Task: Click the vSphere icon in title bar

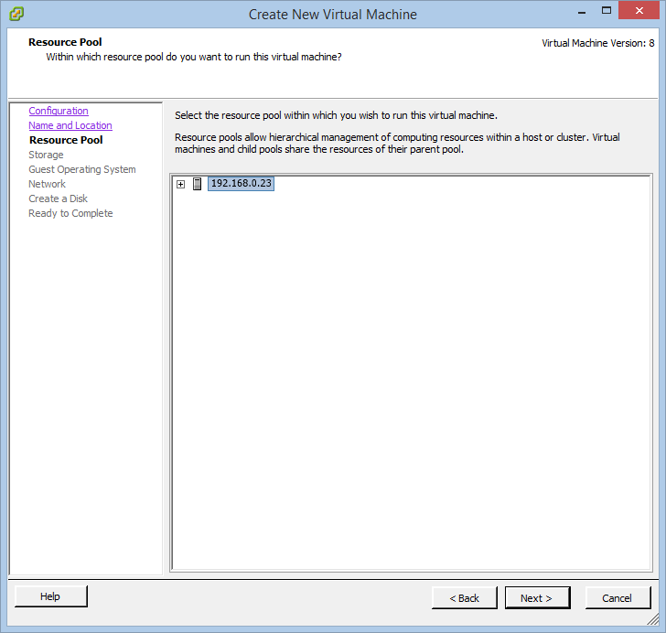Action: pyautogui.click(x=16, y=14)
